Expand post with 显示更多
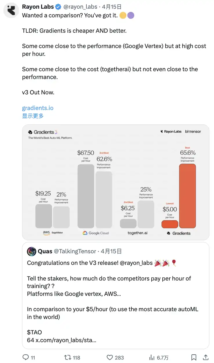 click(33, 116)
